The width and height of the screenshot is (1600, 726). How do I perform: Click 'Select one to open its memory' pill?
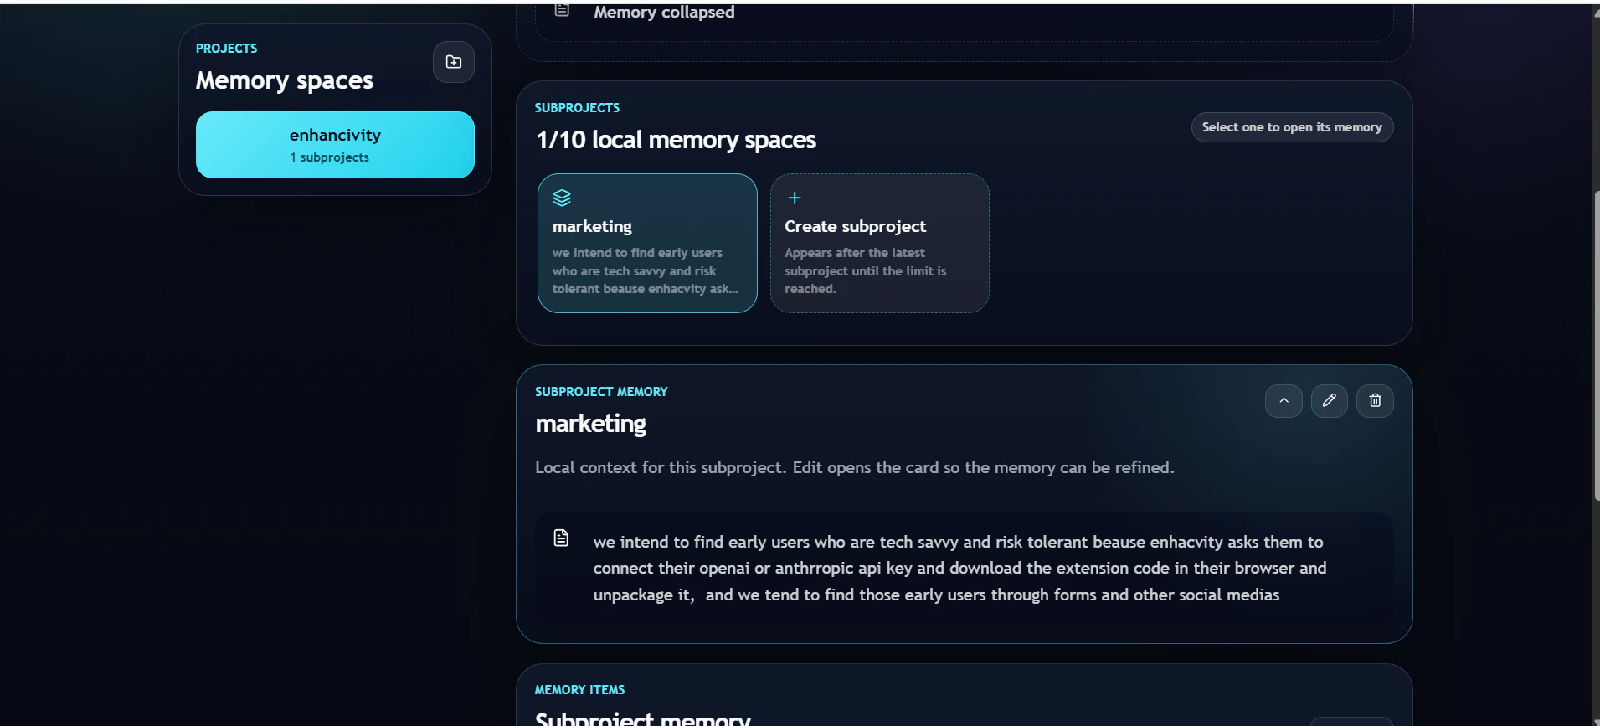pyautogui.click(x=1292, y=127)
